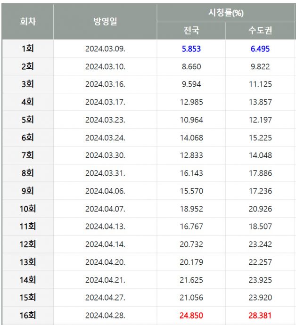Click the 회차 column header
Image resolution: width=296 pixels, height=325 pixels.
tap(27, 22)
